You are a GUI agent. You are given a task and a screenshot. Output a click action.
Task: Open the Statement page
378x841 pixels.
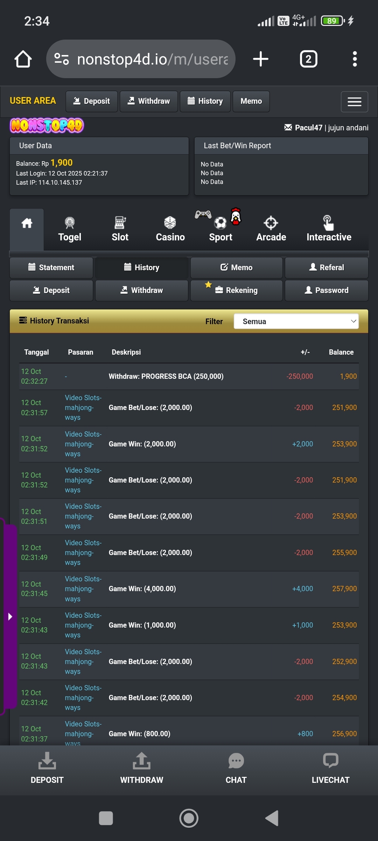[x=51, y=268]
